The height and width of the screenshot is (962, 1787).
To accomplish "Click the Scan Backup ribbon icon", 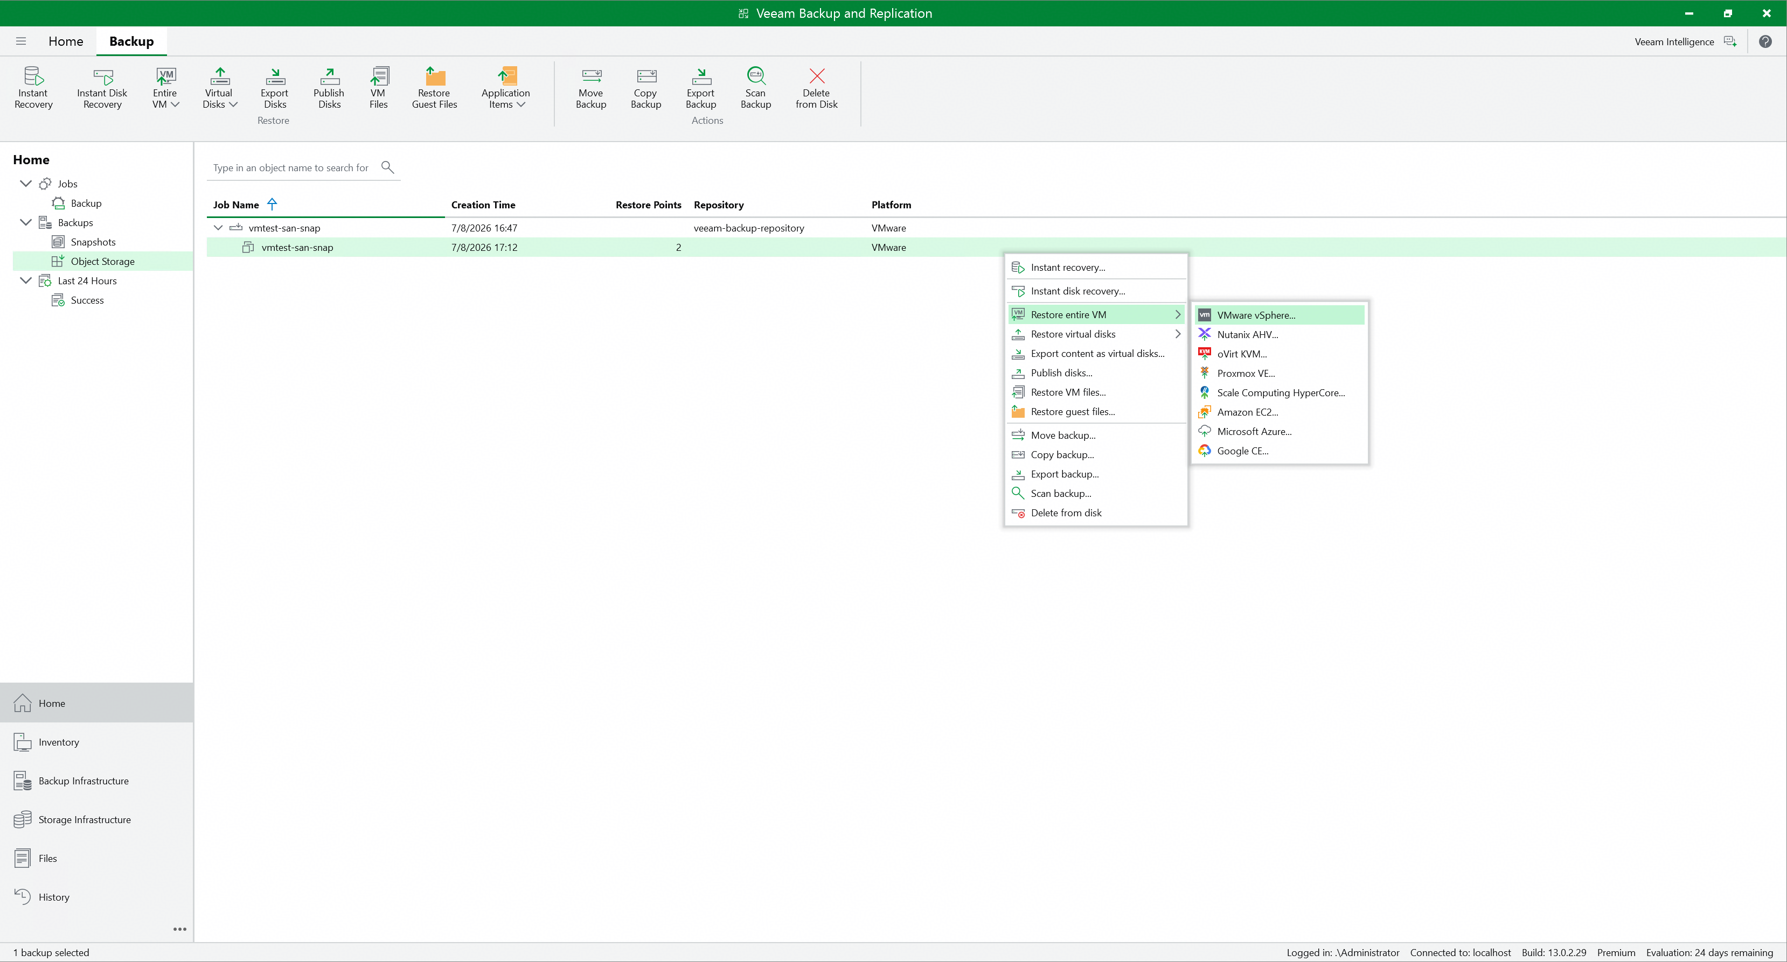I will pos(755,76).
